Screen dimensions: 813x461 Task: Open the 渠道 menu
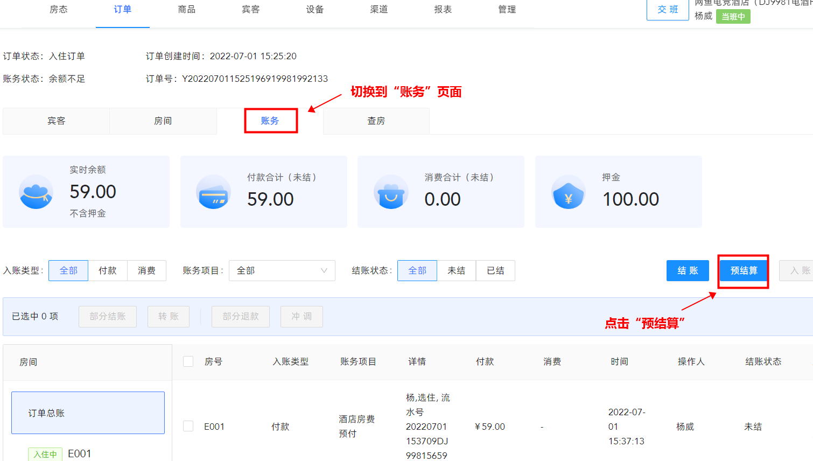click(379, 9)
